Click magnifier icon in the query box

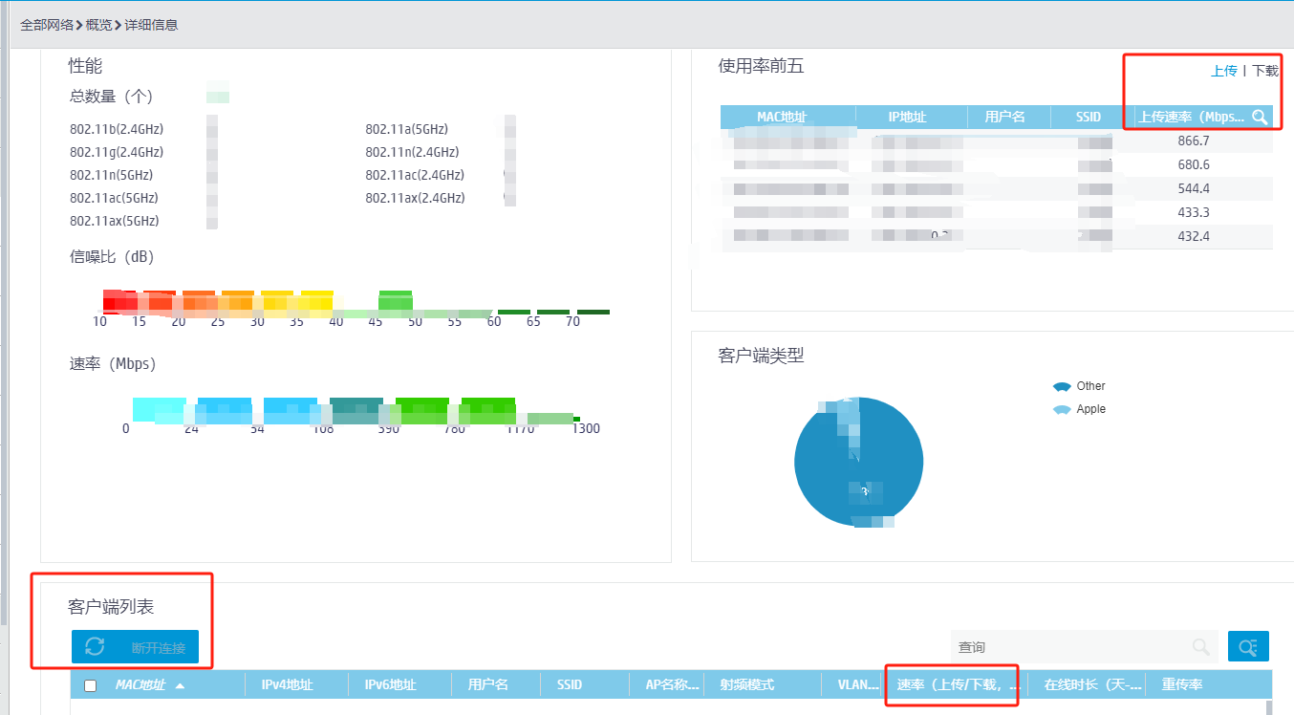(1201, 647)
